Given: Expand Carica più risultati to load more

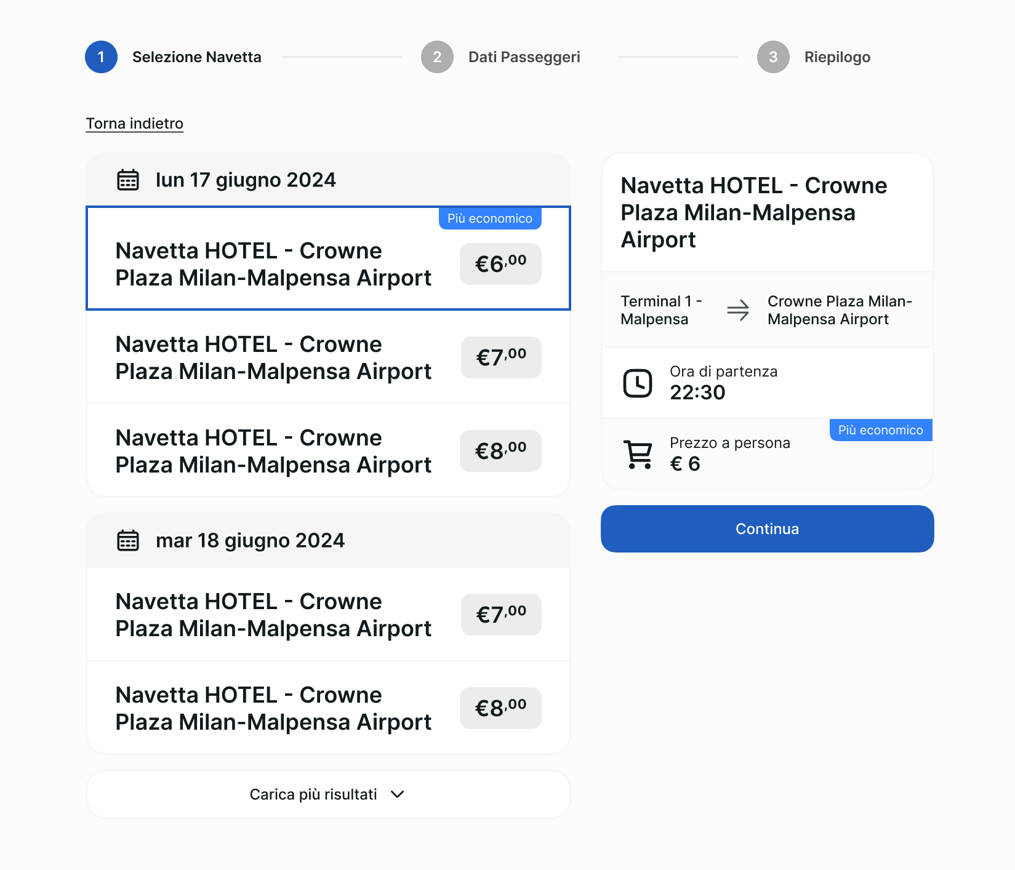Looking at the screenshot, I should tap(328, 794).
